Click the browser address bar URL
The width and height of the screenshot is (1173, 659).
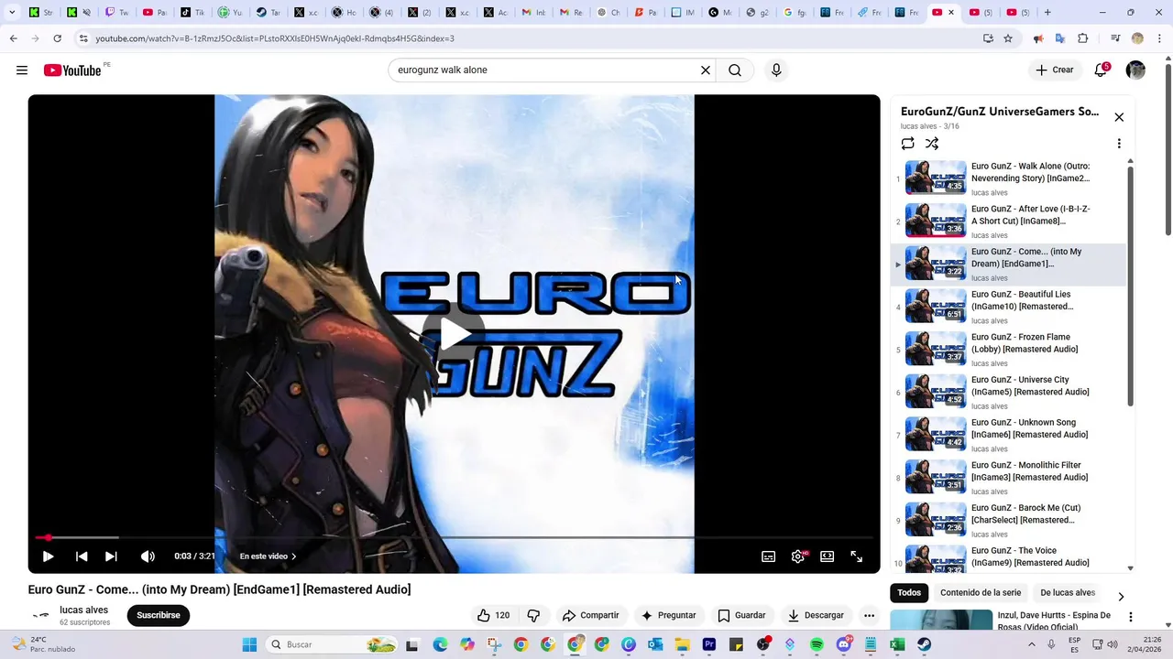click(x=275, y=38)
